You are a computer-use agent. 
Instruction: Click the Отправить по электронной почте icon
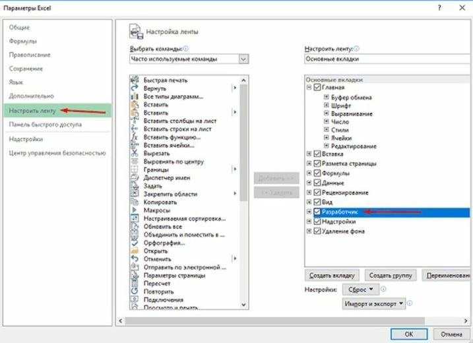pos(135,267)
